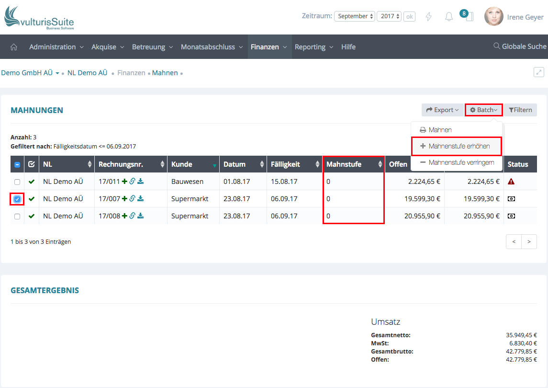Click the Filtern button
This screenshot has height=388, width=548.
520,110
